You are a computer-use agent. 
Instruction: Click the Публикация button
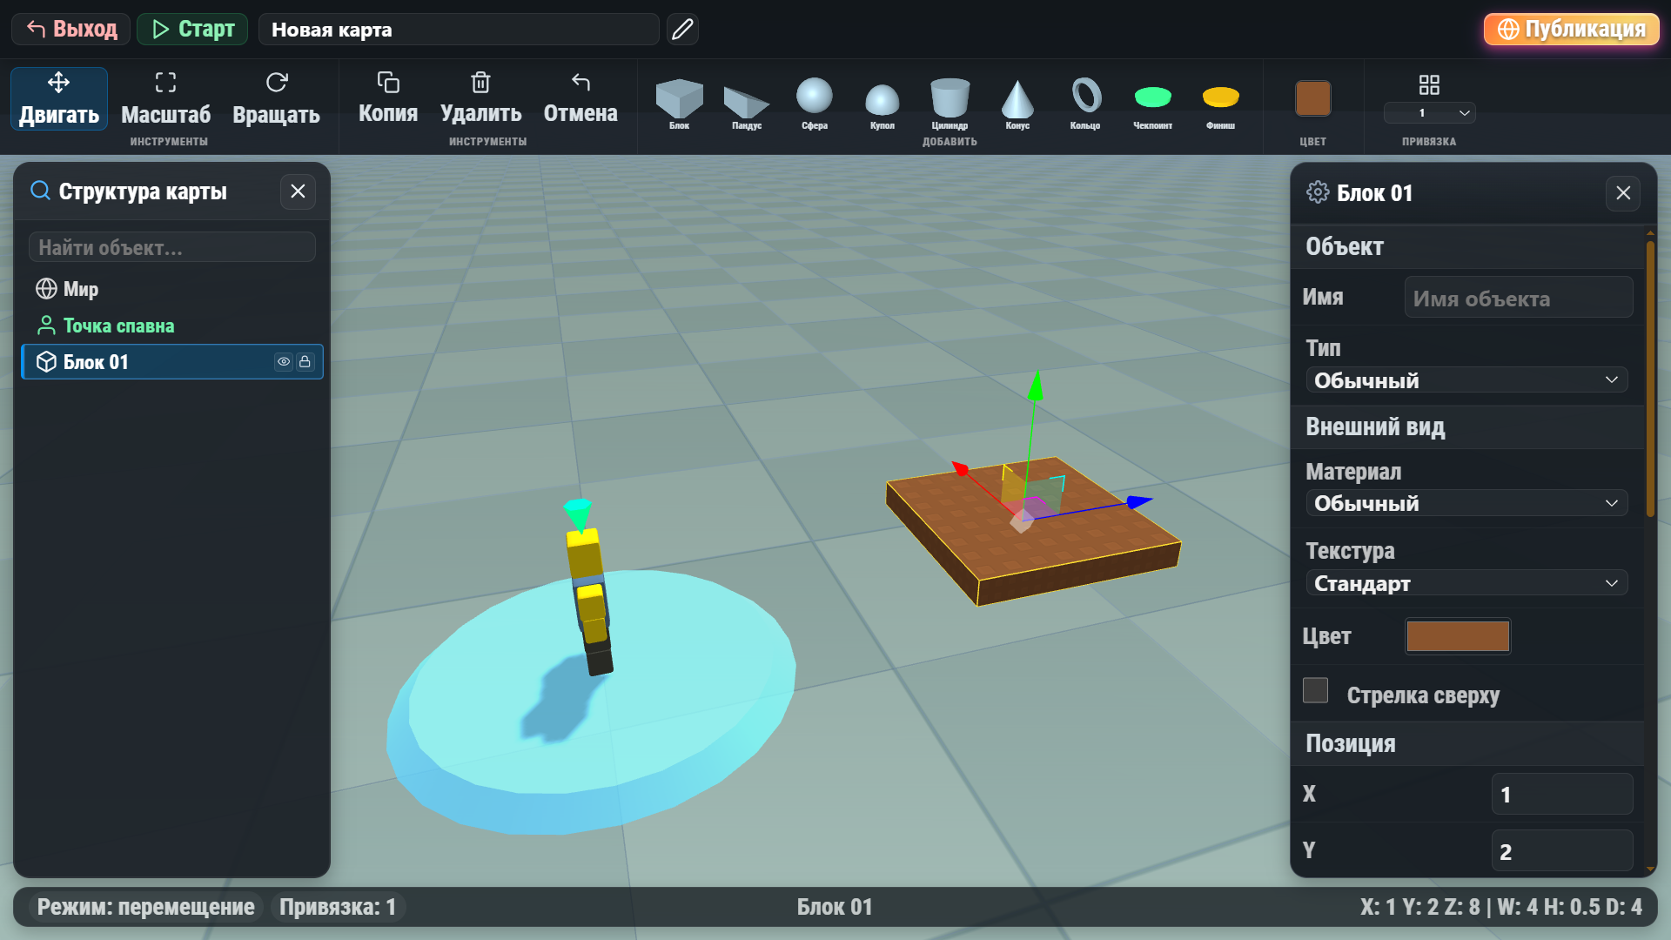coord(1571,30)
